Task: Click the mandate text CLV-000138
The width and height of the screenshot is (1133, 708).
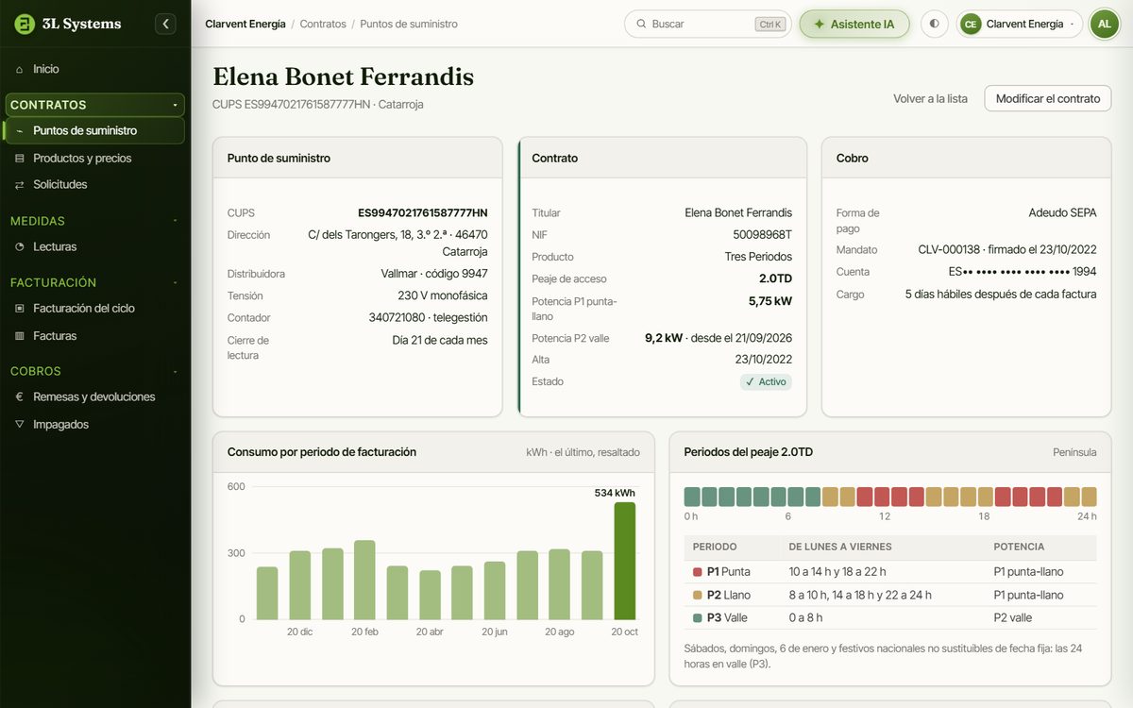Action: point(950,250)
